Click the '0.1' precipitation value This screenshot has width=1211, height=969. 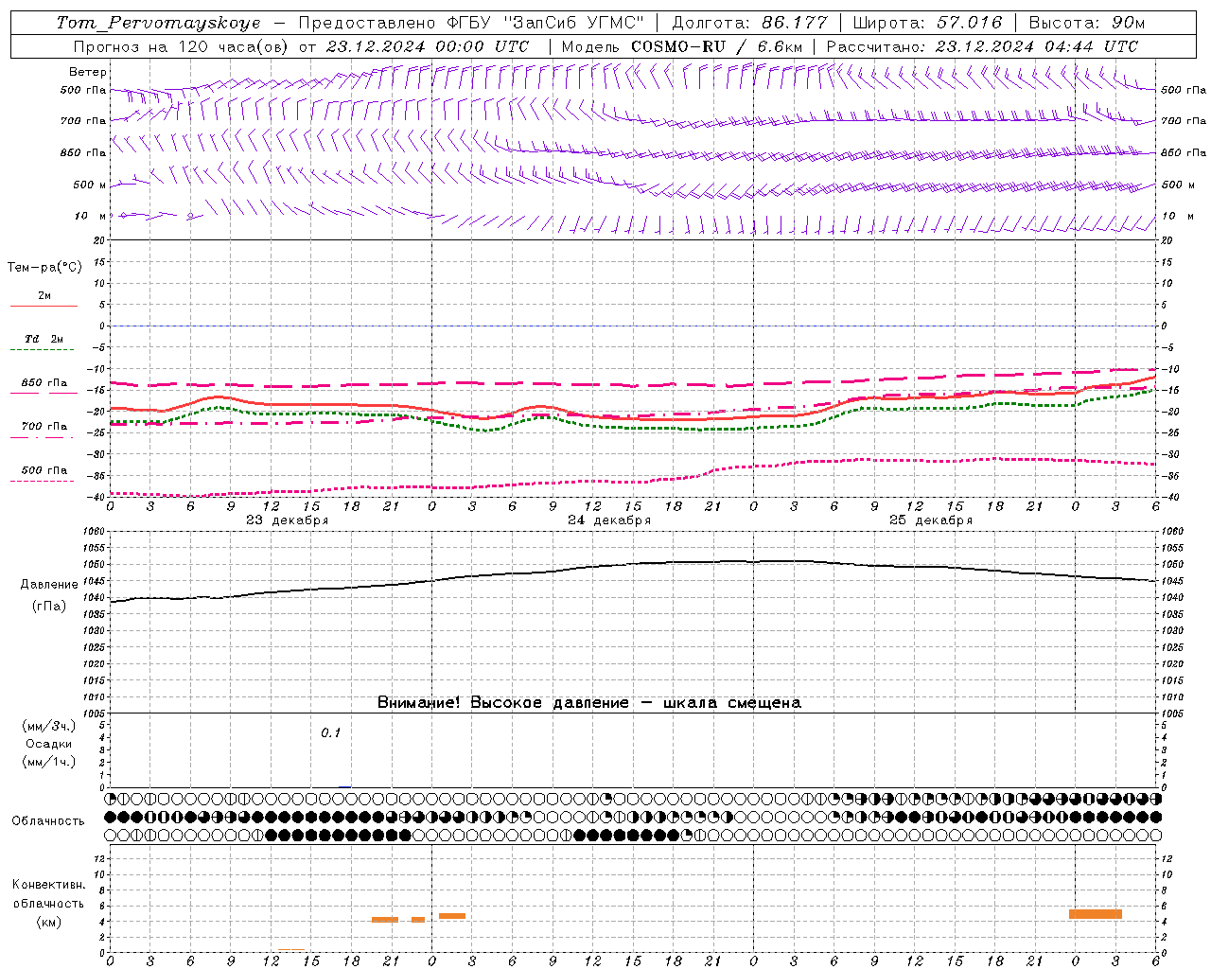coord(330,733)
